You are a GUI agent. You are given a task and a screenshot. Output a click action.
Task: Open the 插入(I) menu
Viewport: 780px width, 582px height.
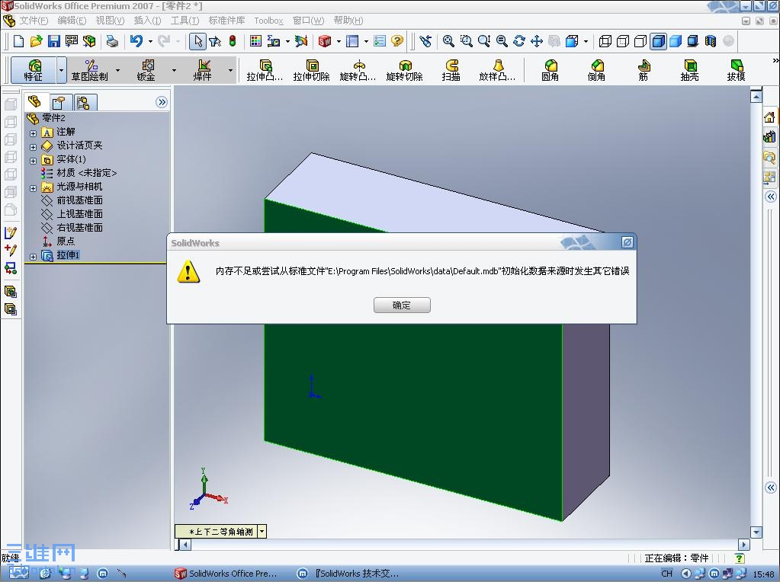point(147,21)
